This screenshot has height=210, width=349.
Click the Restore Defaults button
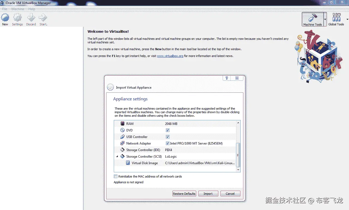184,194
